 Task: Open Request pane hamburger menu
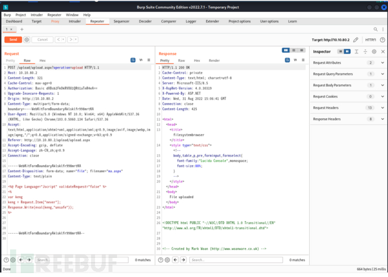[x=148, y=60]
